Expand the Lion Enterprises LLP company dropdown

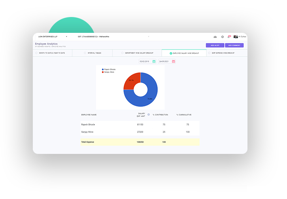66,36
